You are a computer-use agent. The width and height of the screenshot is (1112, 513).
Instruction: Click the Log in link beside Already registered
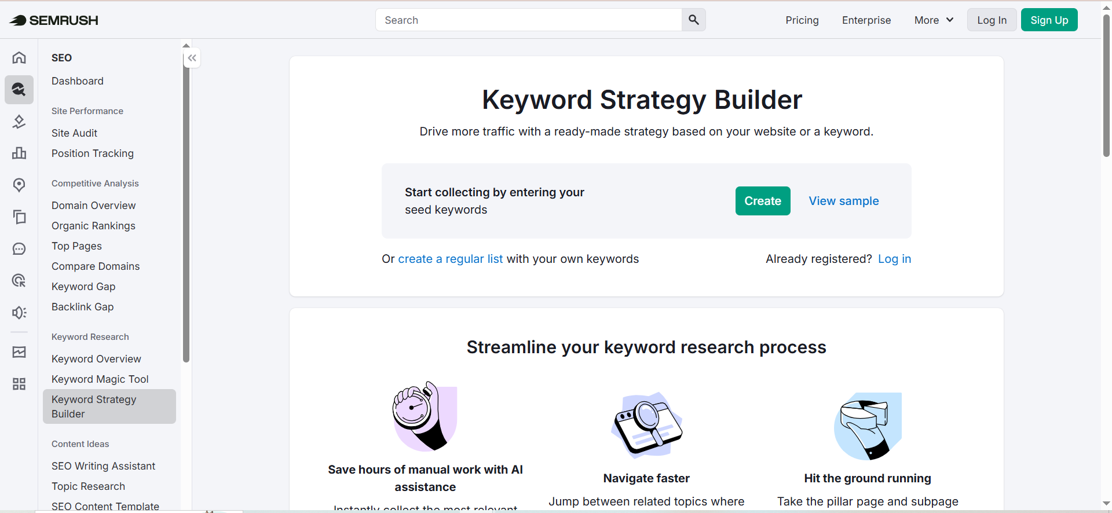pos(894,259)
